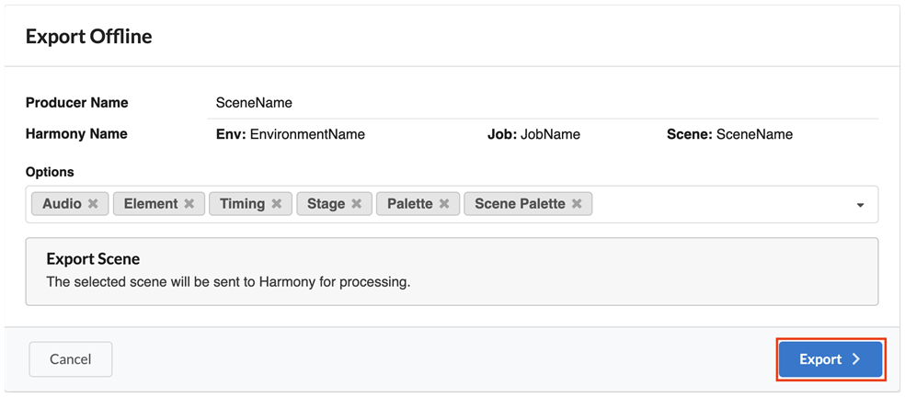This screenshot has height=397, width=905.
Task: Click empty area of Options field
Action: coord(717,204)
